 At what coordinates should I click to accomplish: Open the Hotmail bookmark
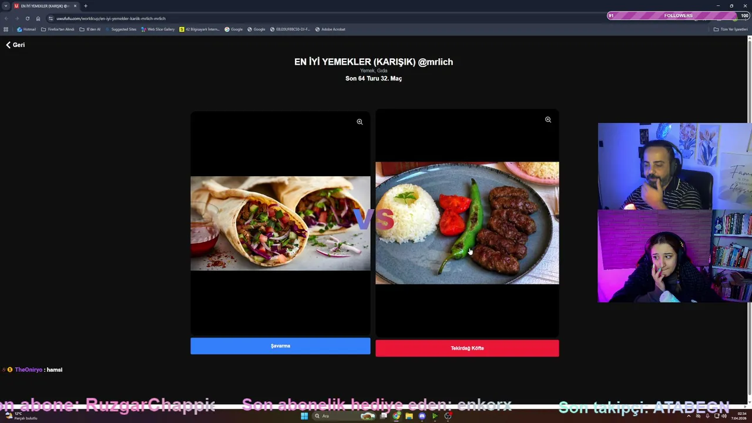click(26, 29)
